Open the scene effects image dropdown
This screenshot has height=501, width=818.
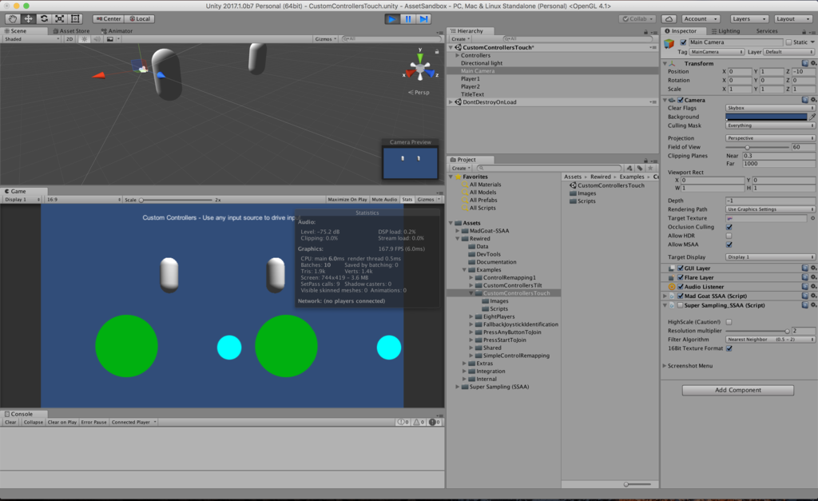click(x=112, y=39)
